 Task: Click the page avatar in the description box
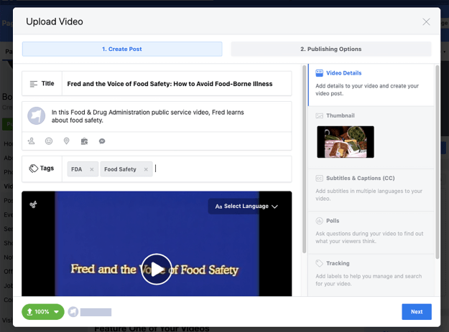pyautogui.click(x=37, y=115)
